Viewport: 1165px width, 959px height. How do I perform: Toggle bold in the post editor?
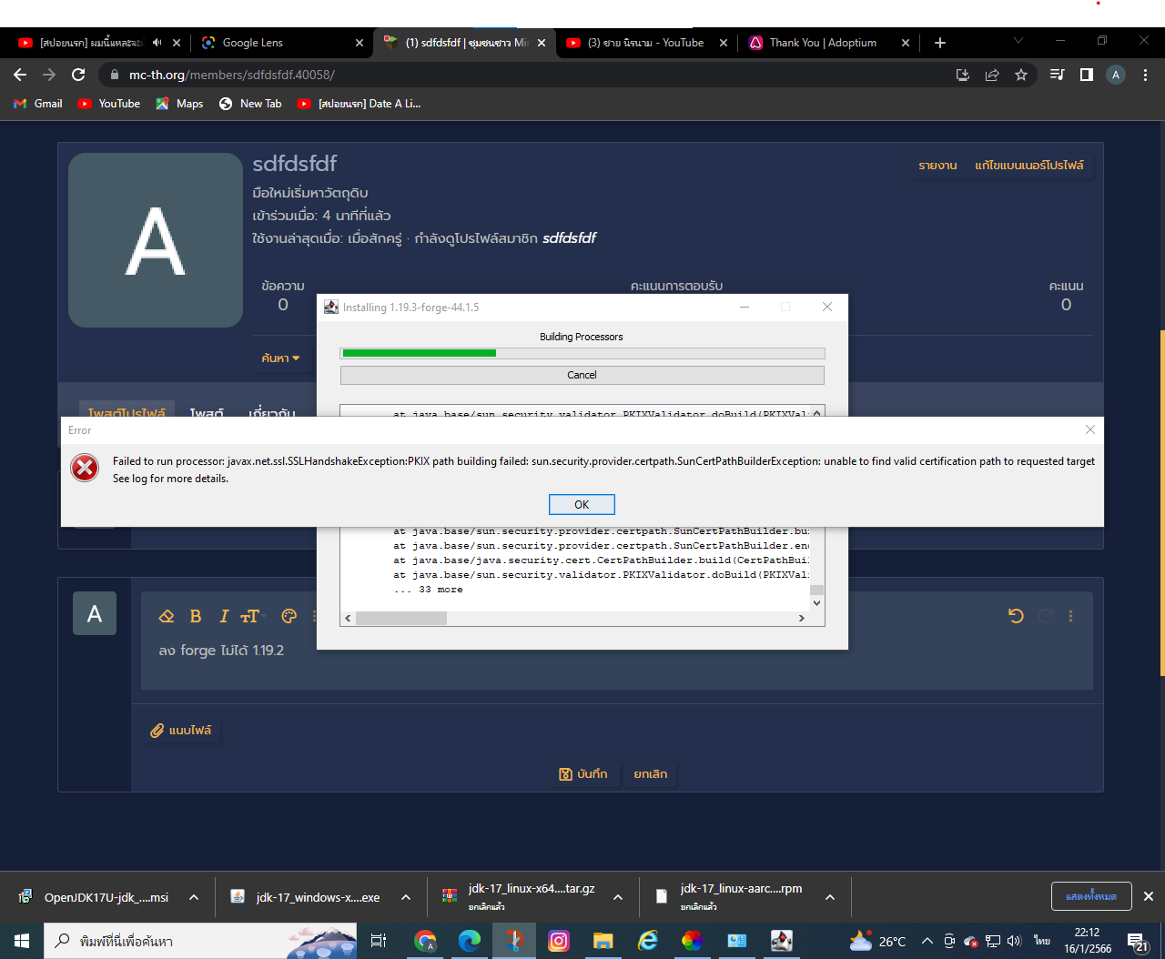[195, 616]
